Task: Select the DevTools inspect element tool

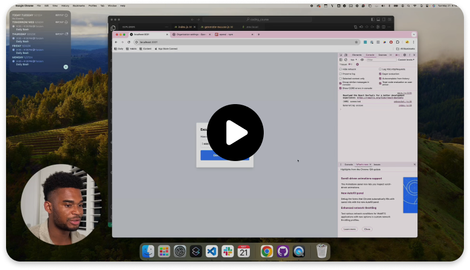Action: (341, 55)
